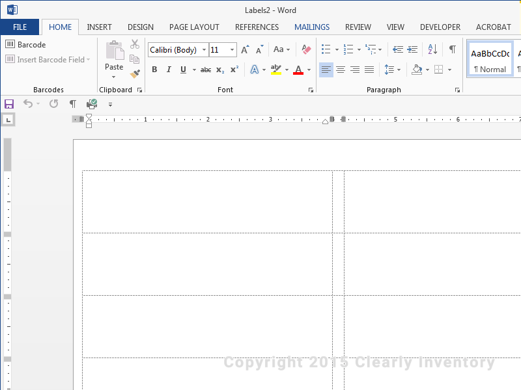This screenshot has width=521, height=390.
Task: Clear all formatting eraser icon
Action: click(x=306, y=50)
